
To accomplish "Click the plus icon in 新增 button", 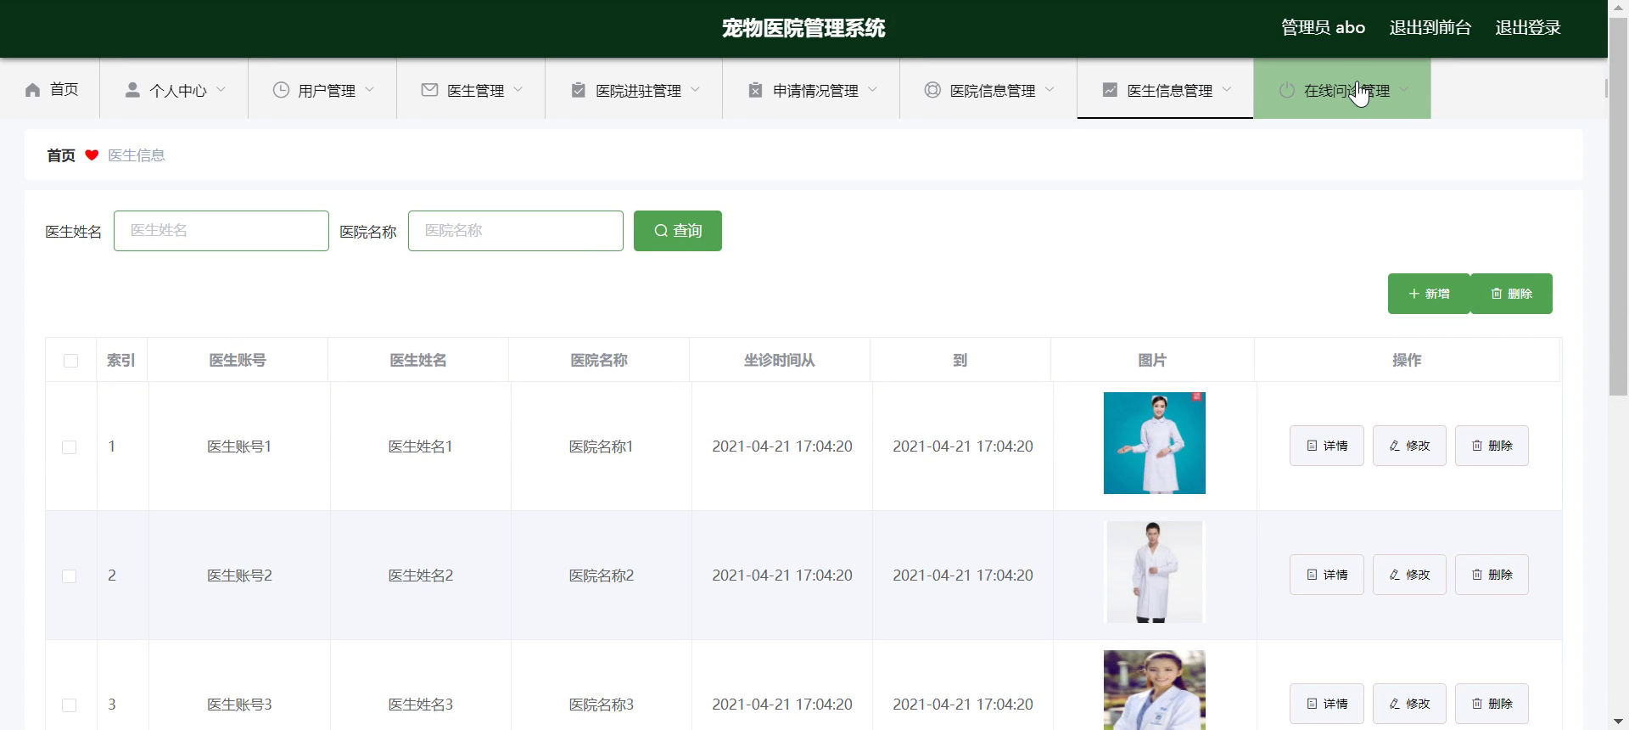I will (x=1413, y=294).
